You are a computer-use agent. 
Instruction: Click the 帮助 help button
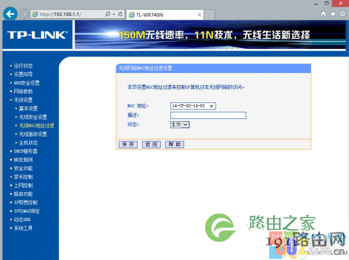coord(174,144)
